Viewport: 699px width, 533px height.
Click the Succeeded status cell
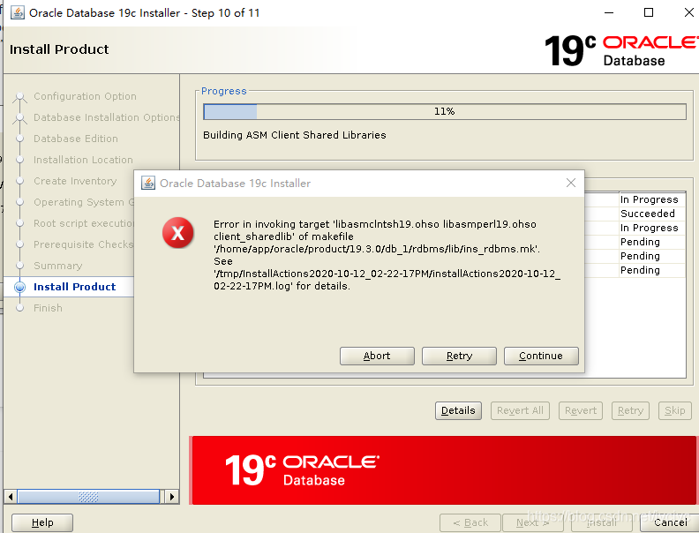(652, 214)
